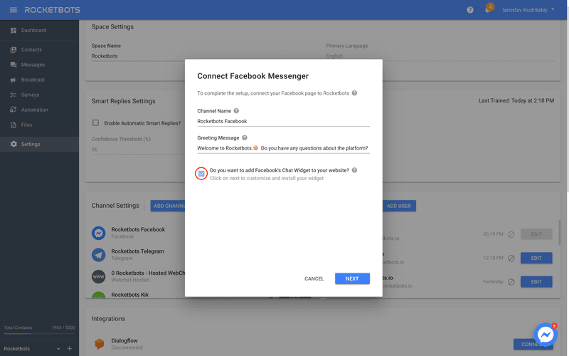Click the Add User button
569x356 pixels.
point(399,206)
